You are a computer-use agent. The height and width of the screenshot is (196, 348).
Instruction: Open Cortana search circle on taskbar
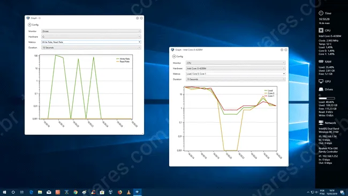pos(13,192)
